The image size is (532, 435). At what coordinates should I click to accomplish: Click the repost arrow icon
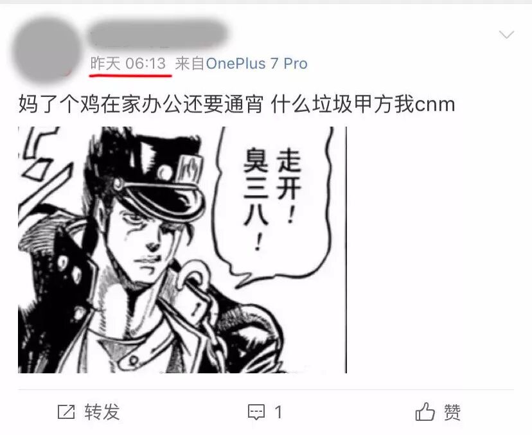(x=66, y=413)
